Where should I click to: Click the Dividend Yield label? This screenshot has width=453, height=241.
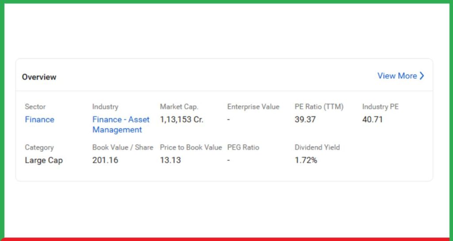click(317, 147)
